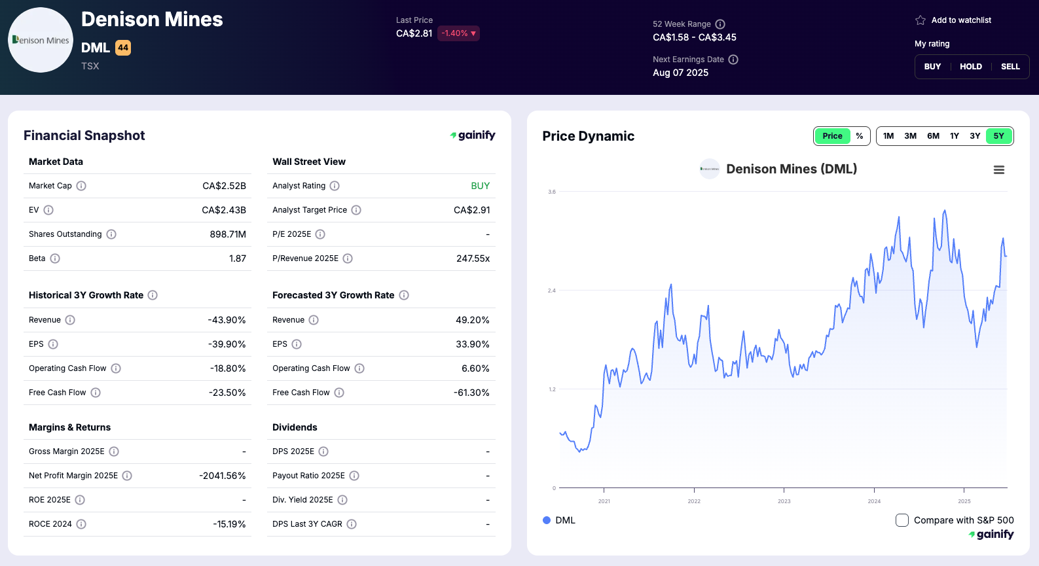Toggle the DML series legend item
Image resolution: width=1039 pixels, height=566 pixels.
tap(559, 520)
